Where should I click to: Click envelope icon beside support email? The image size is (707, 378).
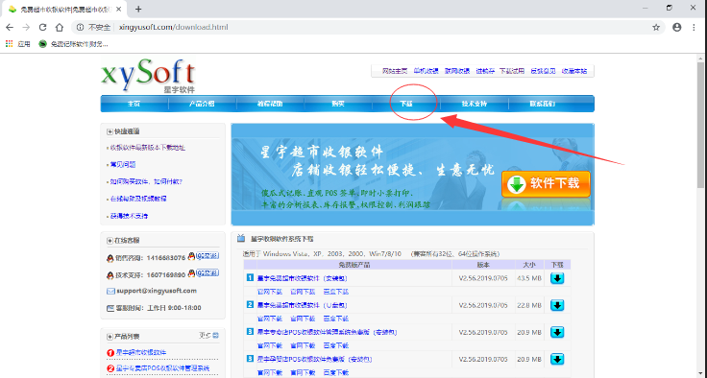point(110,291)
